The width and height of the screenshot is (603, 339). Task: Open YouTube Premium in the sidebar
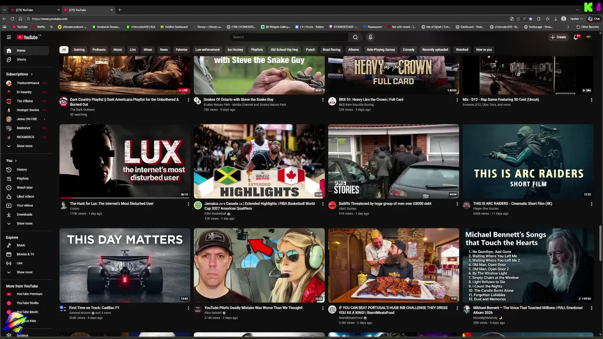(26, 294)
